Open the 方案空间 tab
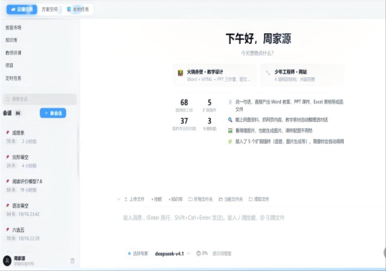The width and height of the screenshot is (386, 271). click(x=49, y=9)
